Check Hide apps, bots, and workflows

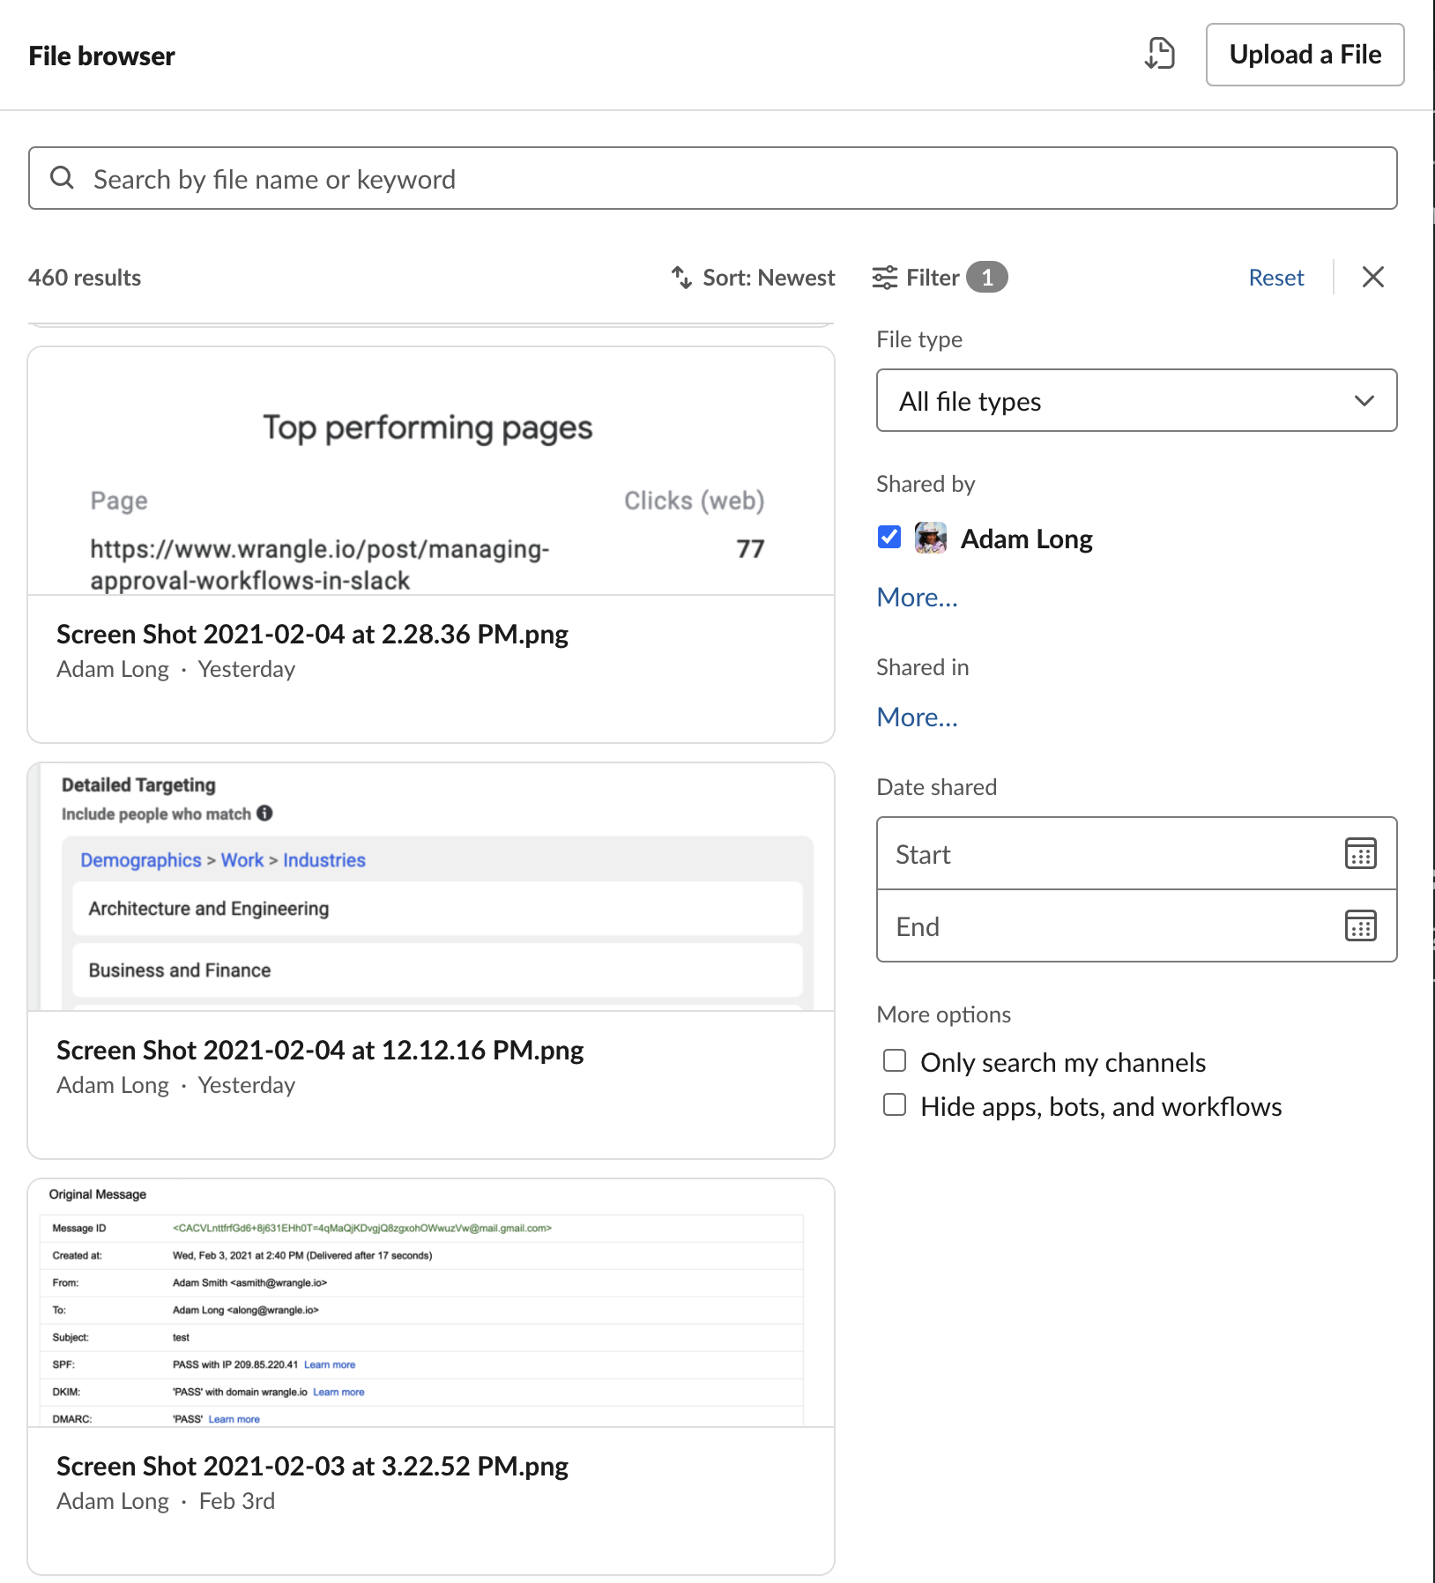pos(895,1104)
